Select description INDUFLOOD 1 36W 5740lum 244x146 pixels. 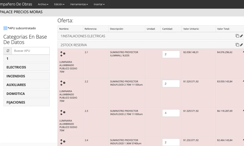[126, 143]
